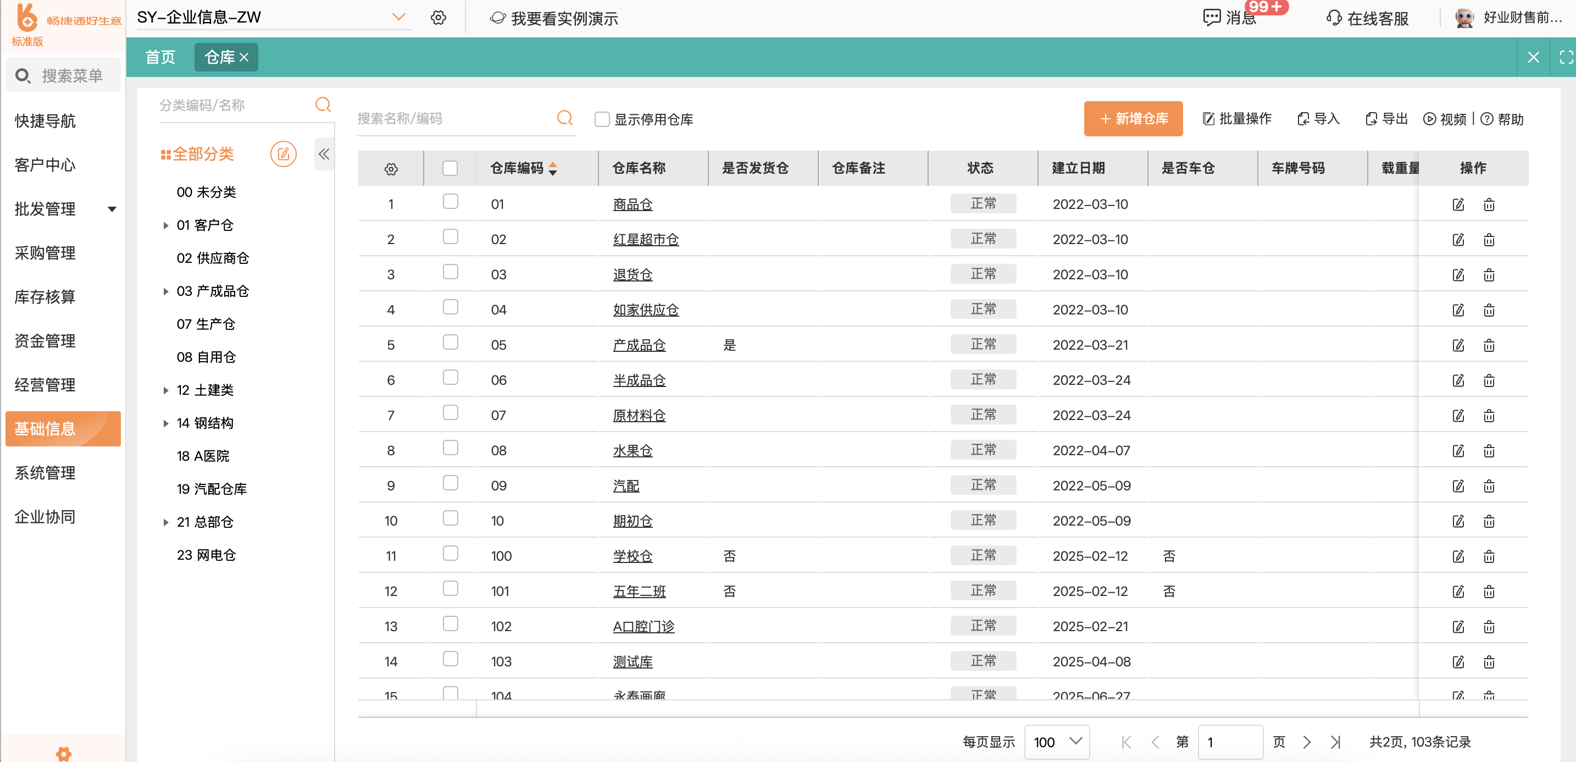
Task: Jump to the last page
Action: 1335,742
